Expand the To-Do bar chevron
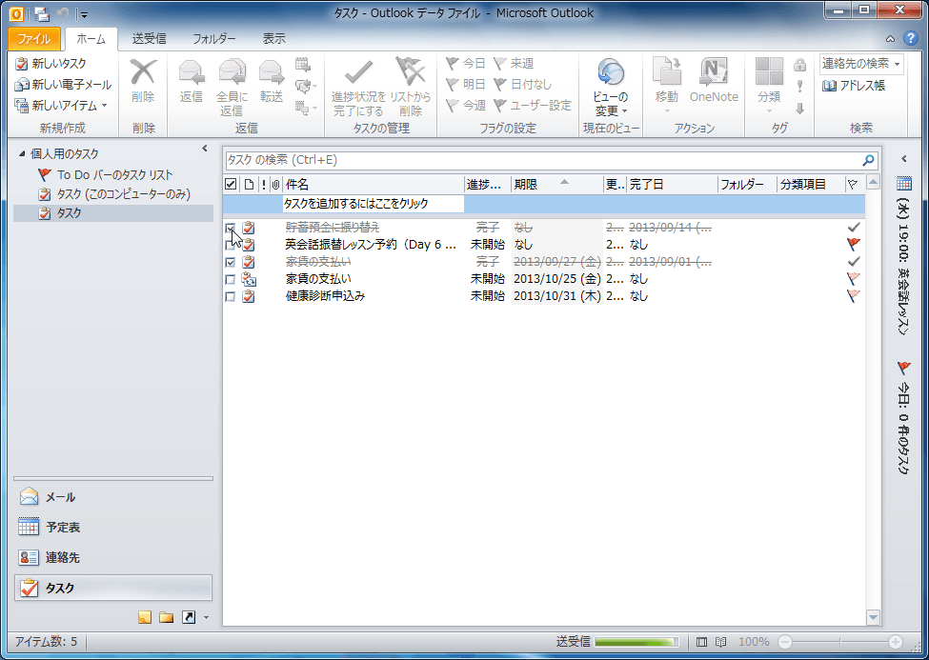929x660 pixels. point(904,159)
